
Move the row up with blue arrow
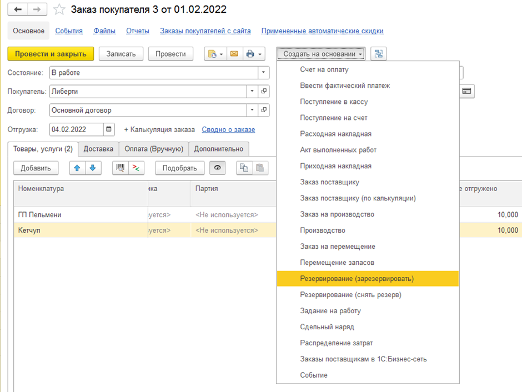(77, 168)
